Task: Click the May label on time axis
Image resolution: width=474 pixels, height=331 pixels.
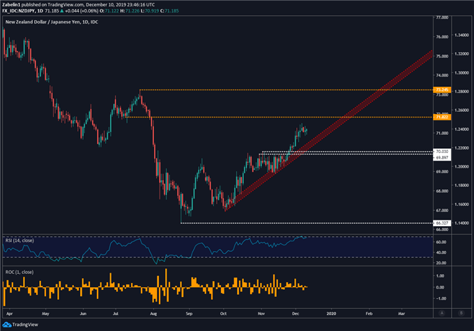Action: (45, 314)
